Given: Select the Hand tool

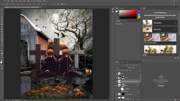Looking at the screenshot, I should point(2,54).
